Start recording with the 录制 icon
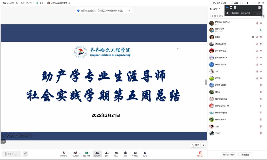The image size is (267, 160). (125, 154)
